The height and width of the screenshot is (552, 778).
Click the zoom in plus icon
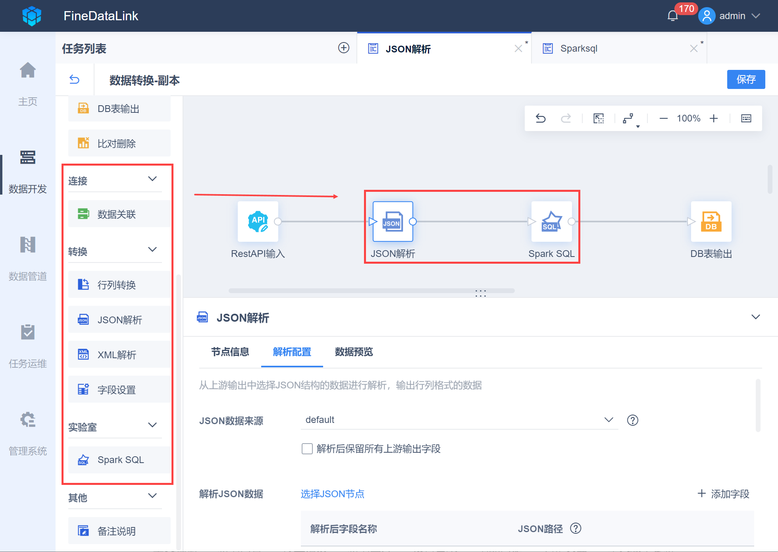point(714,118)
